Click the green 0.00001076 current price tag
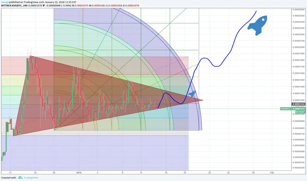 pyautogui.click(x=298, y=109)
